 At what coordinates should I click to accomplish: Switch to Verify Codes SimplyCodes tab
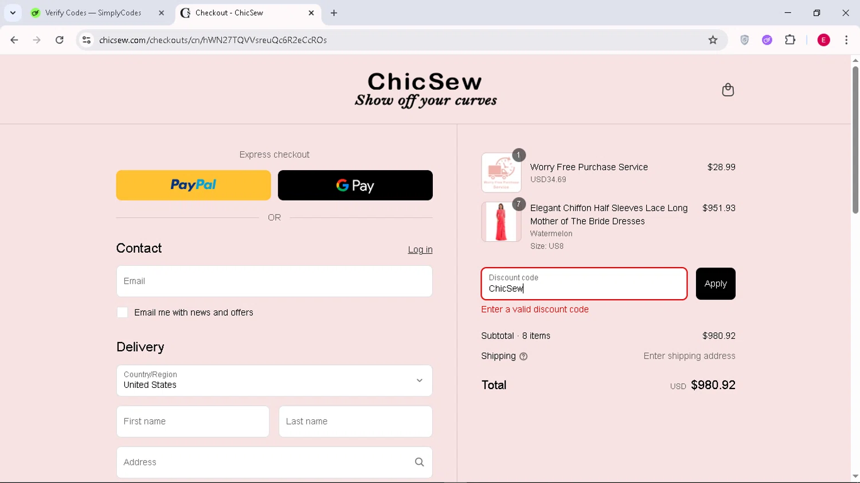point(95,13)
